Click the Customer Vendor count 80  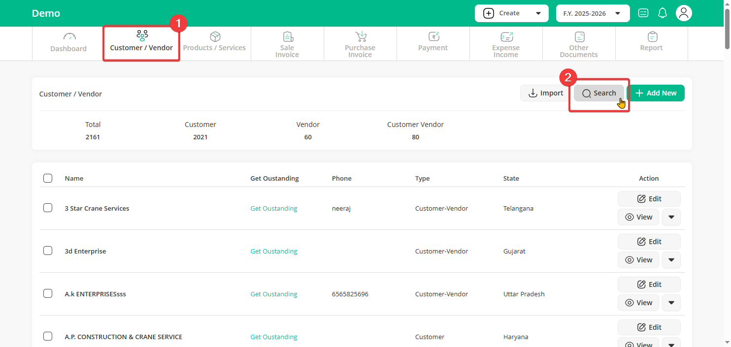click(415, 137)
